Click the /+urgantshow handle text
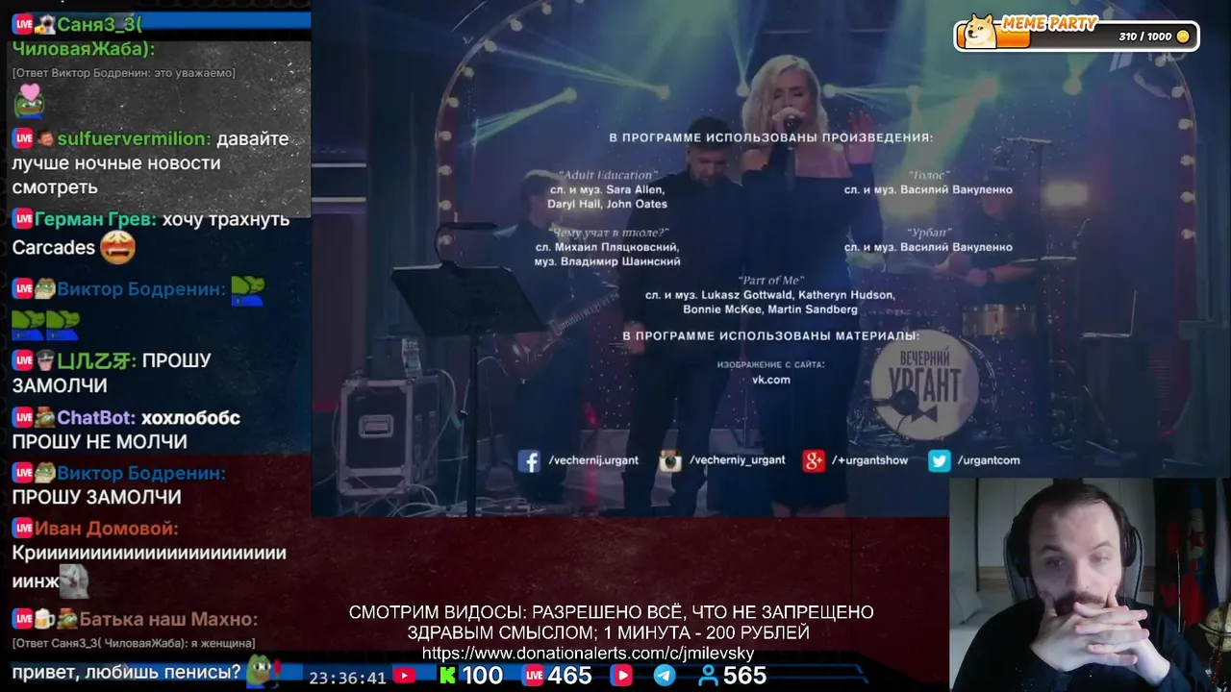1231x692 pixels. coord(869,460)
